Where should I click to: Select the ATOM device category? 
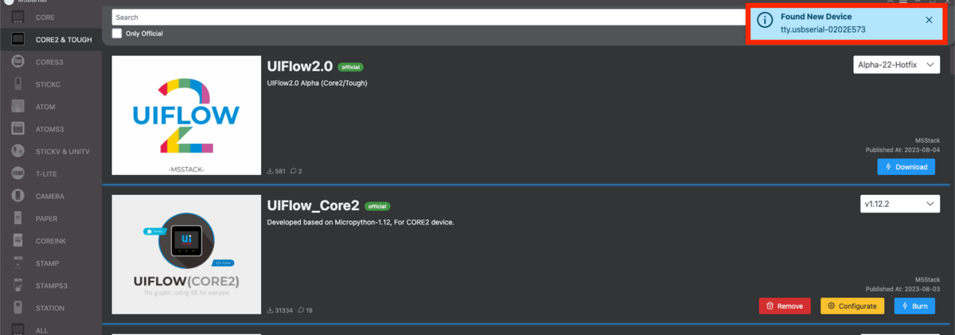point(51,106)
